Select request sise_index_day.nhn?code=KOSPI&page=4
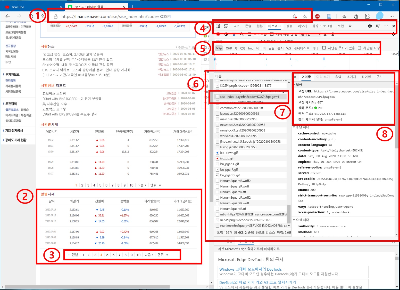 click(251, 97)
